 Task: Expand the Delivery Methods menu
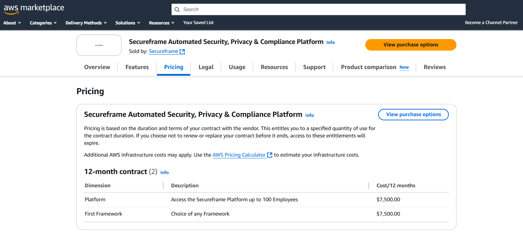click(86, 23)
